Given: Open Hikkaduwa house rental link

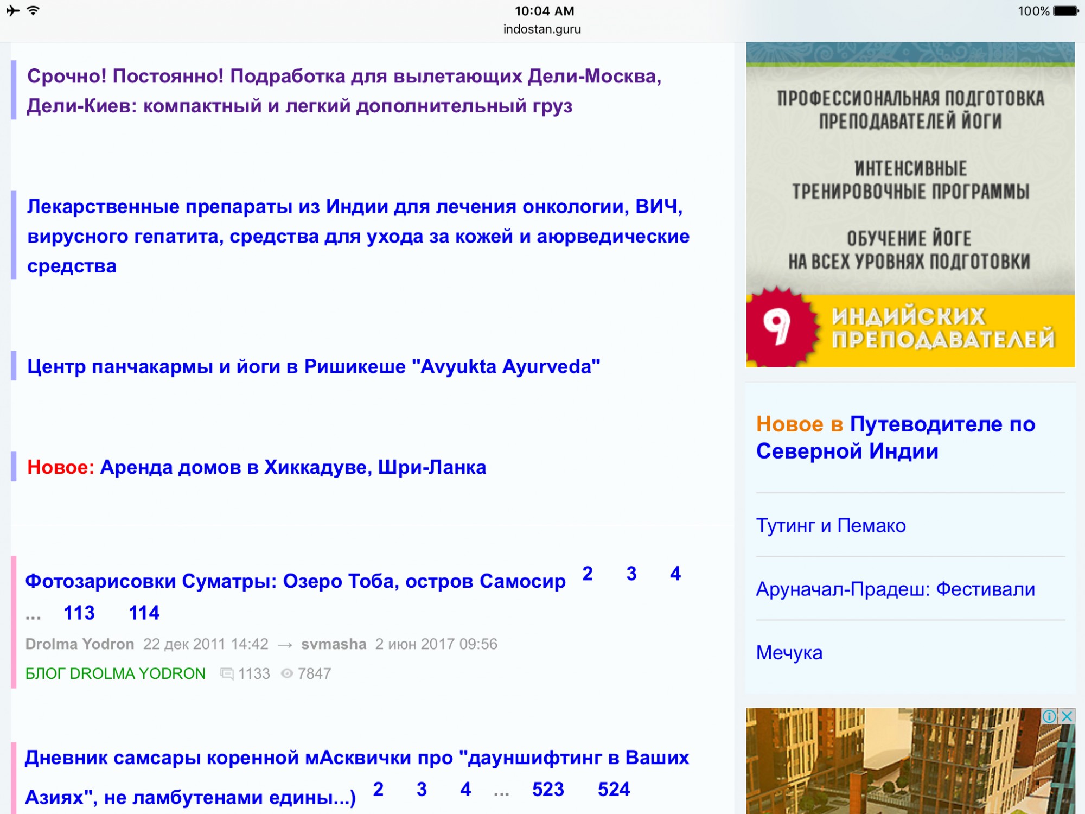Looking at the screenshot, I should [293, 467].
